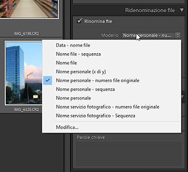Click the IMG_6320.CR2 filename label
188x172 pixels.
point(26,109)
